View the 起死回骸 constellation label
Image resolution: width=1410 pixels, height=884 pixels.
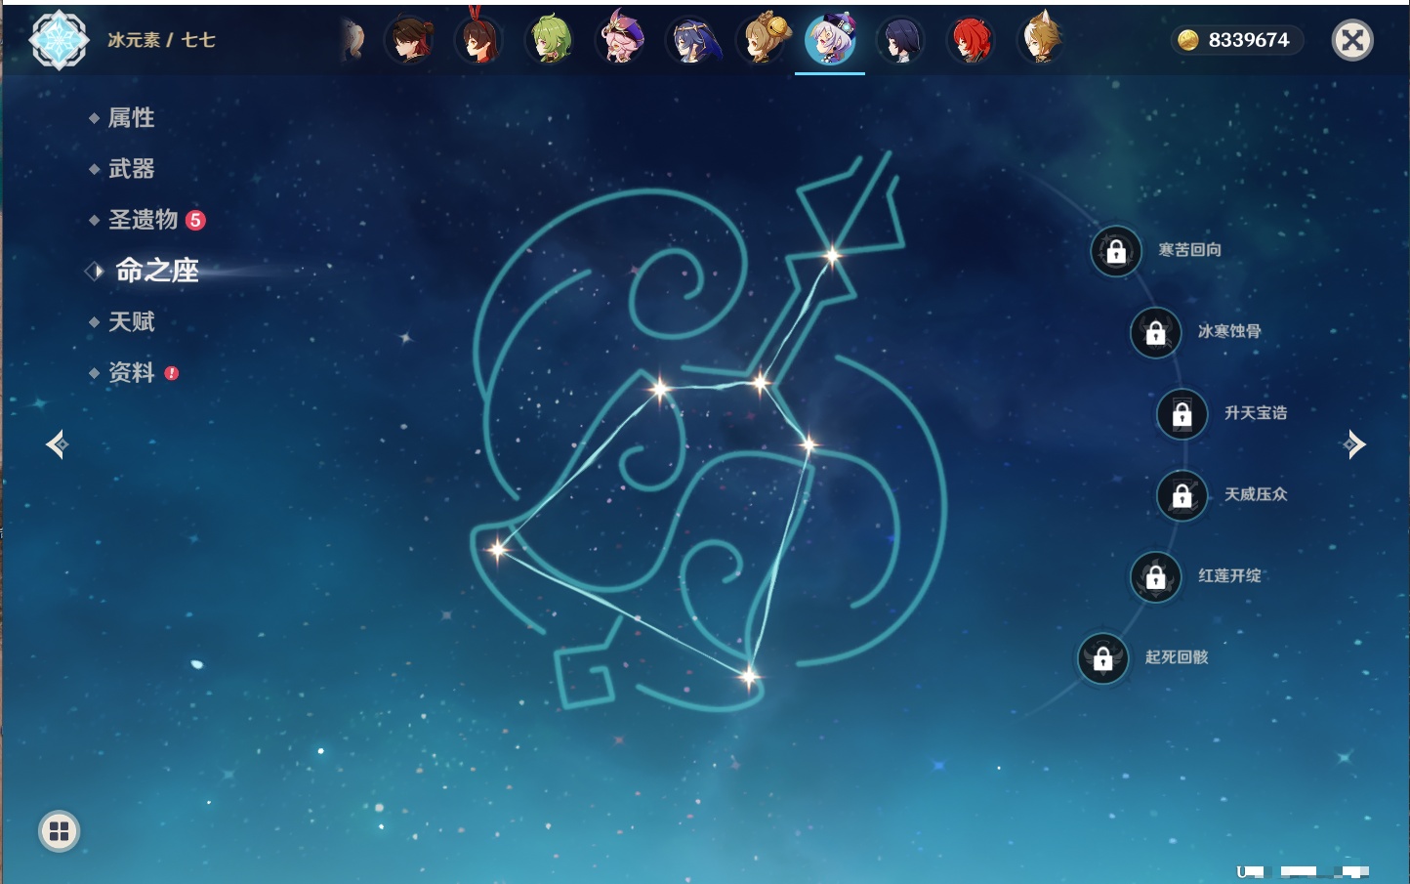tap(1177, 657)
